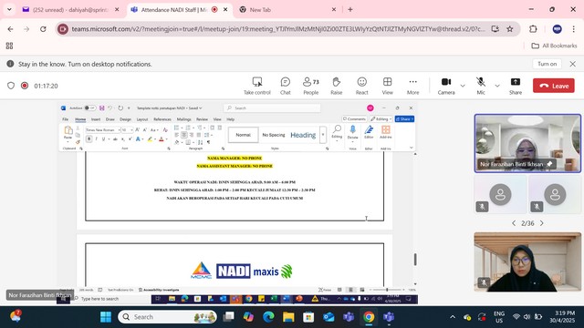Viewport: 584px width, 328px height.
Task: Open File Explorer from the Windows taskbar
Action: click(x=288, y=317)
